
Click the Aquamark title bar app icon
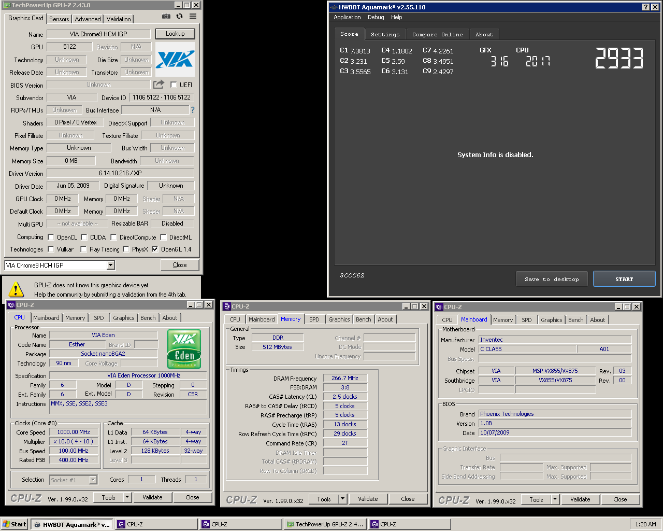(x=334, y=7)
